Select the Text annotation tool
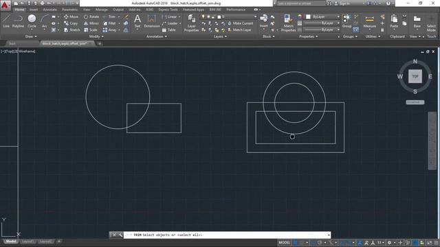The image size is (440, 247). 137,21
